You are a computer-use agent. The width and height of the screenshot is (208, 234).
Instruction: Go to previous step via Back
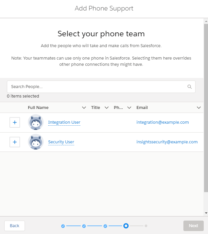pos(14,226)
